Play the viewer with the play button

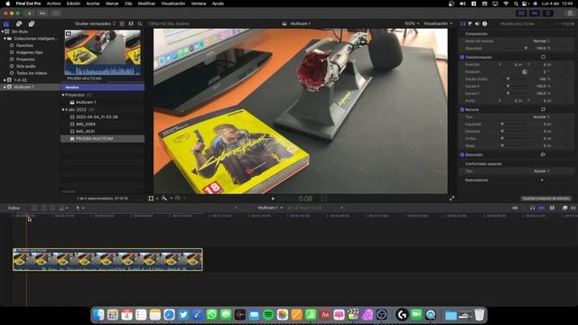[x=273, y=199]
